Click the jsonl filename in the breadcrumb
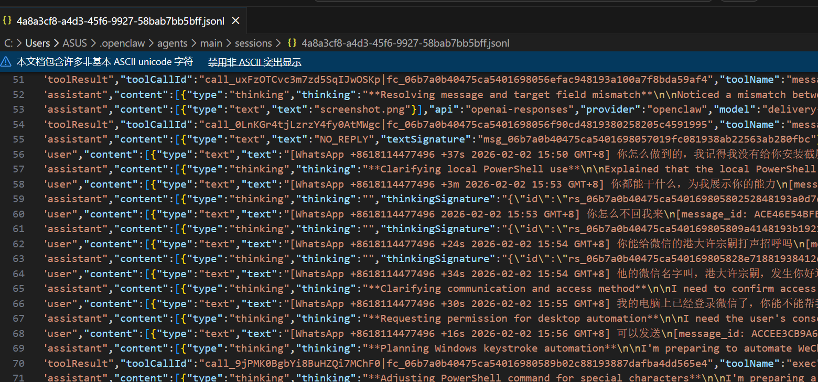818x382 pixels. [x=405, y=43]
